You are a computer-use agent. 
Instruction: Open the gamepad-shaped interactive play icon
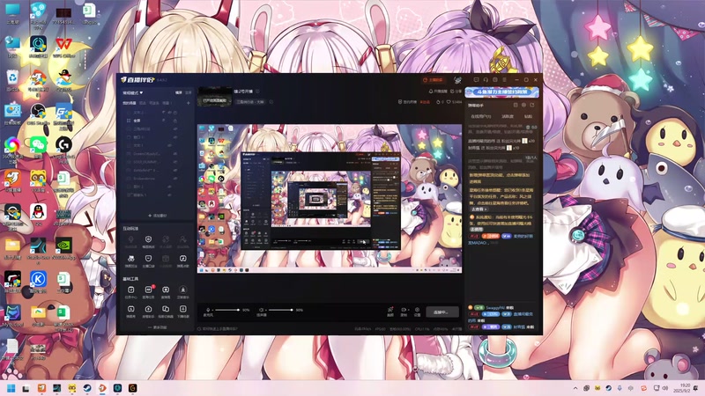(130, 260)
